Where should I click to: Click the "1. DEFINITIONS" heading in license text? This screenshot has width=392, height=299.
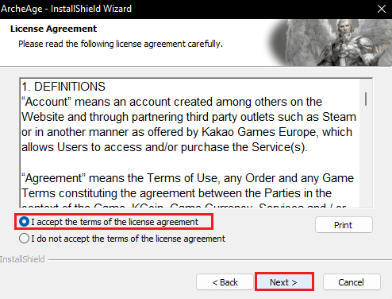[x=63, y=87]
